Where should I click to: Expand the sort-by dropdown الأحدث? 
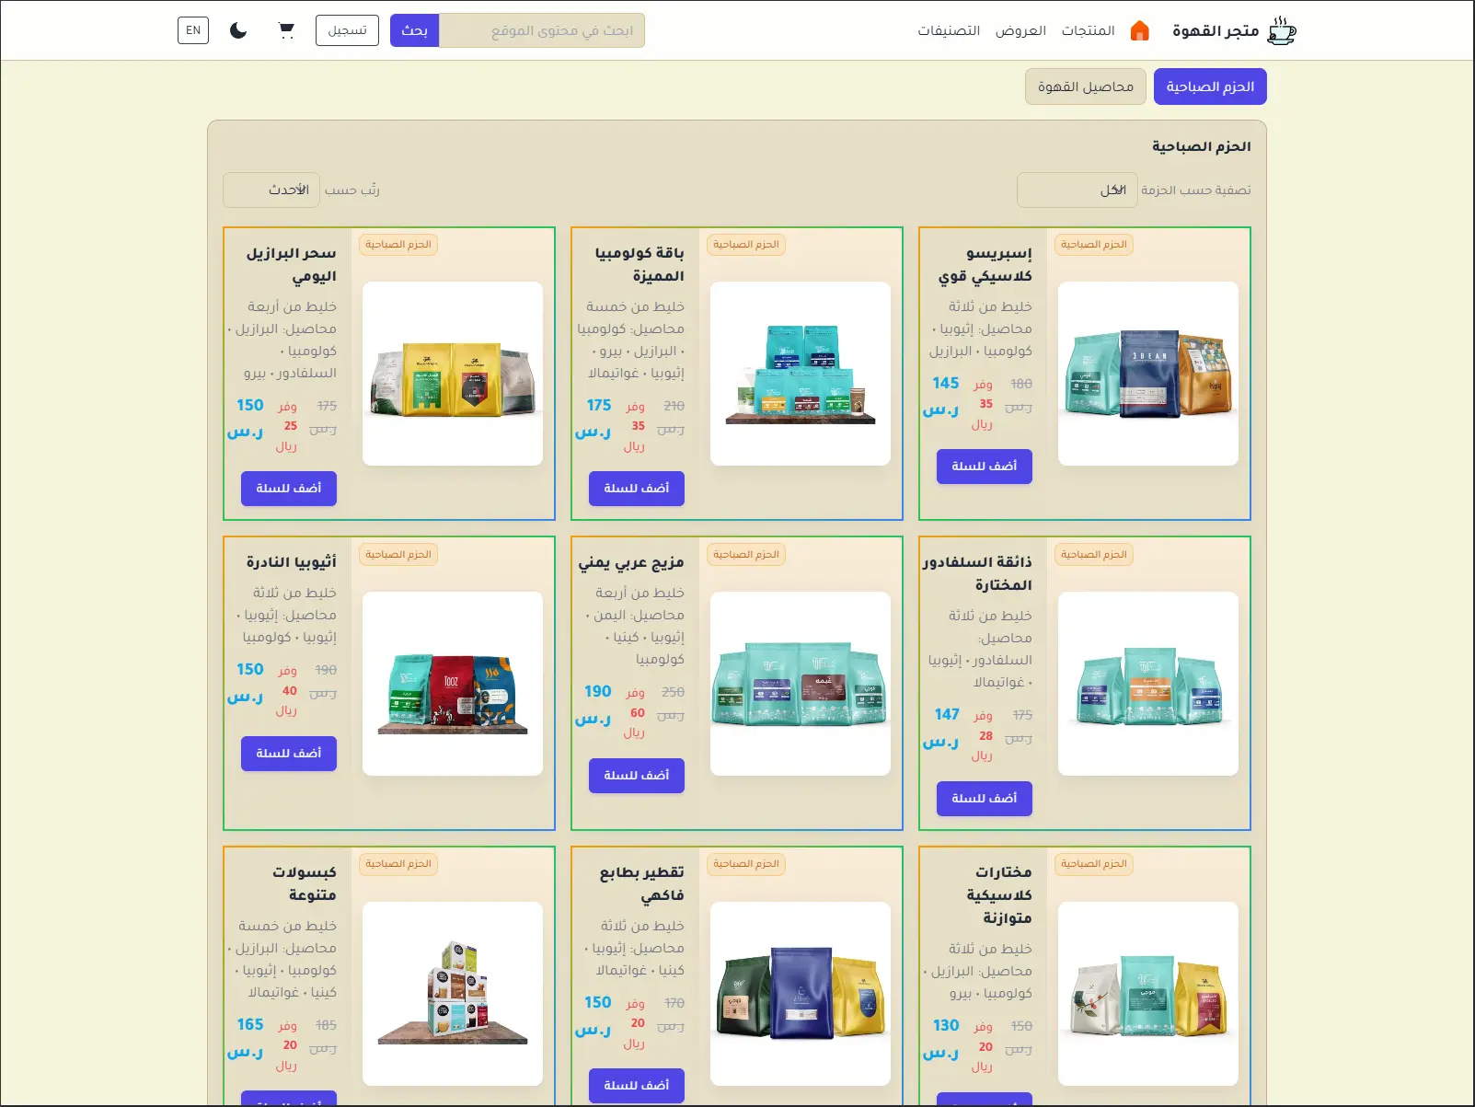(271, 190)
